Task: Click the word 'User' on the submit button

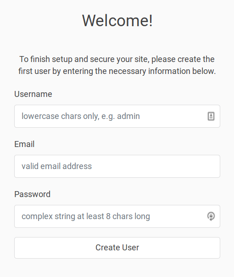Action: point(130,248)
